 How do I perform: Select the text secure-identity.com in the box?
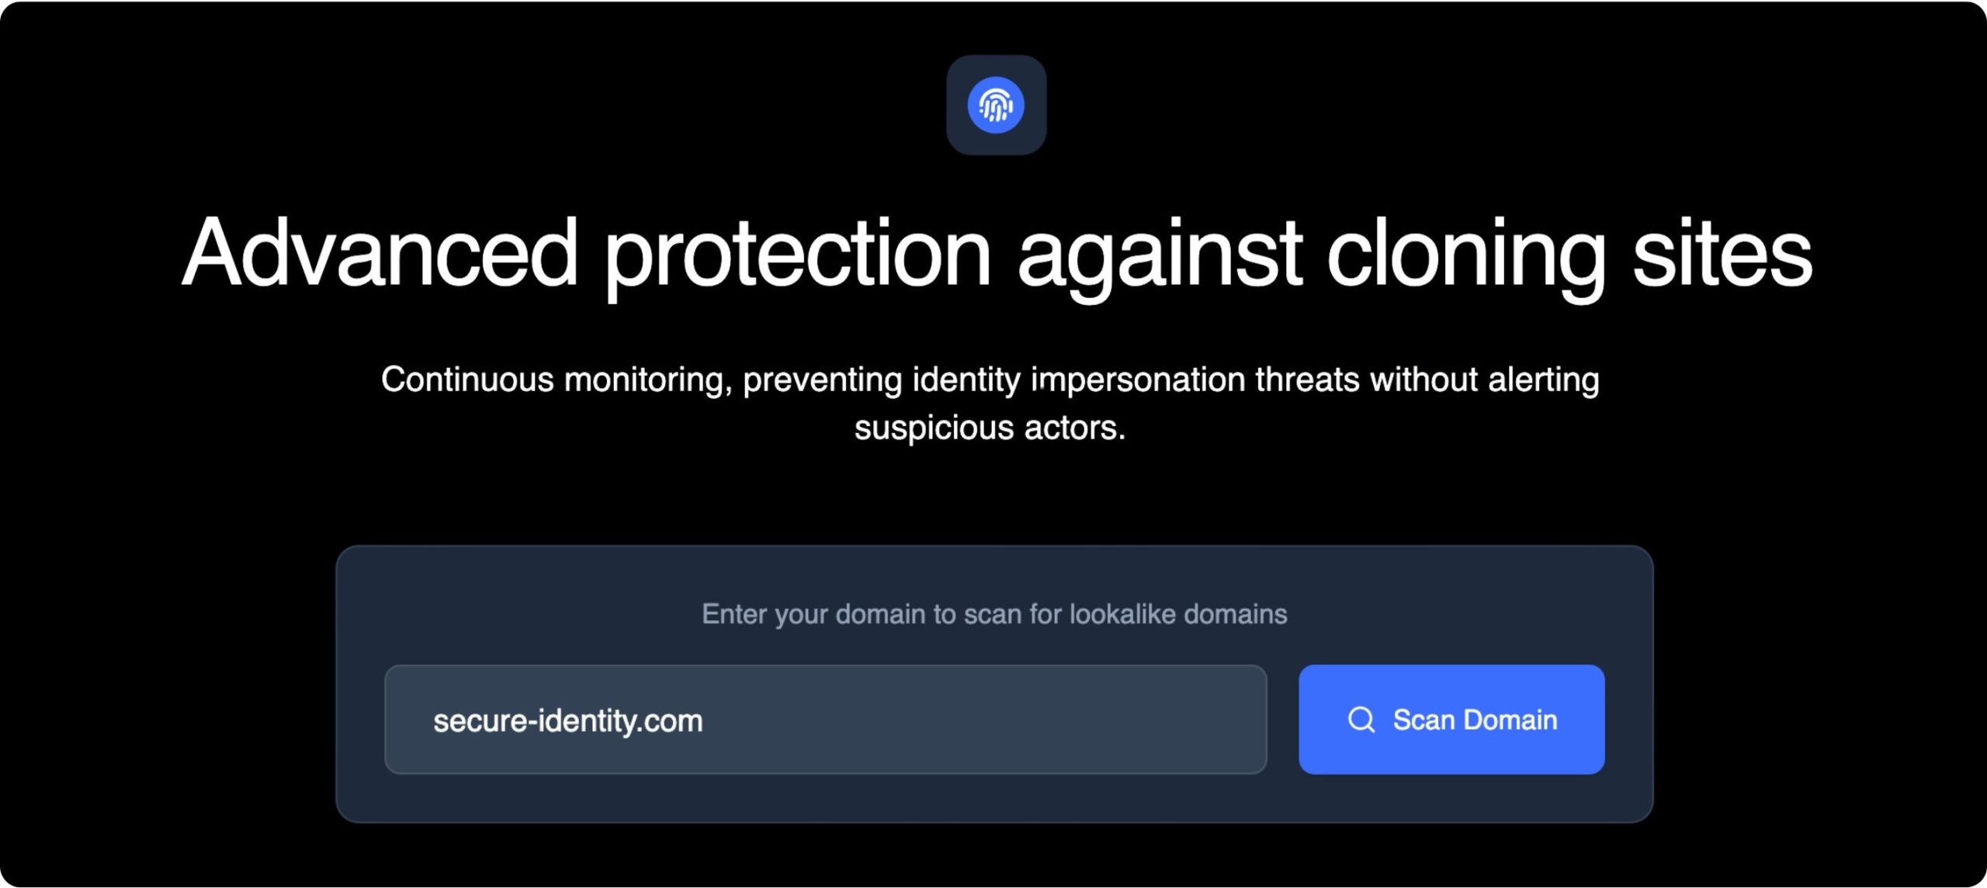pyautogui.click(x=569, y=719)
